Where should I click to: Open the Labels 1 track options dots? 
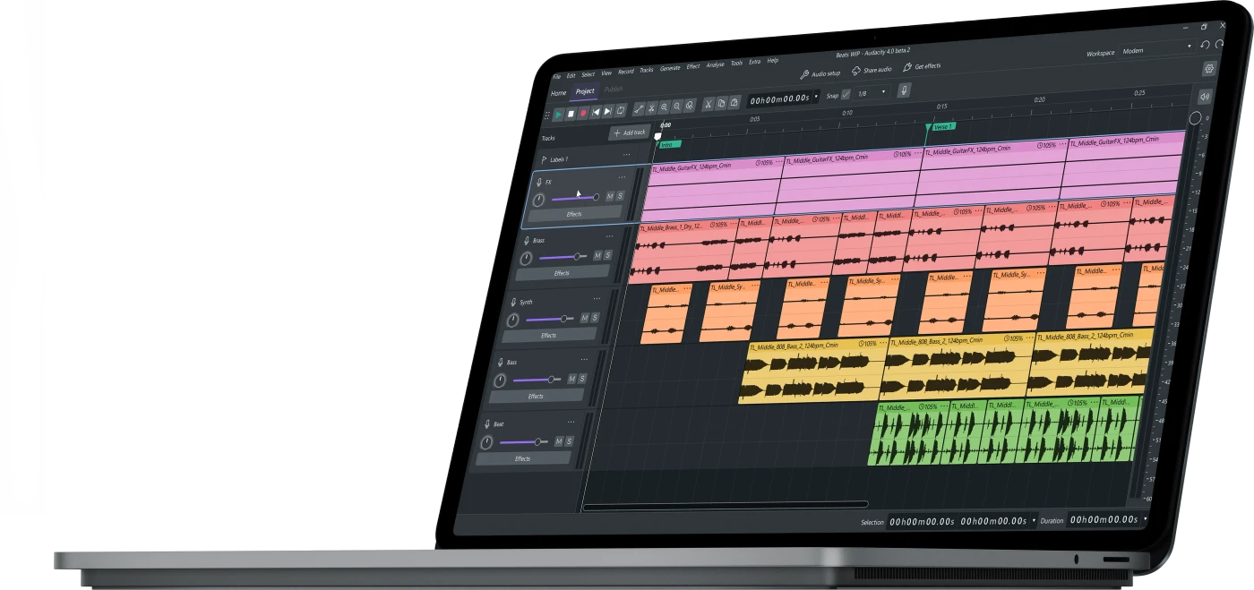pos(627,155)
